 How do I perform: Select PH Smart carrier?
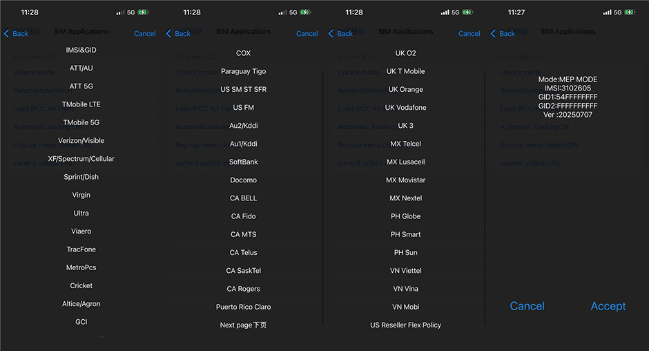(x=406, y=234)
